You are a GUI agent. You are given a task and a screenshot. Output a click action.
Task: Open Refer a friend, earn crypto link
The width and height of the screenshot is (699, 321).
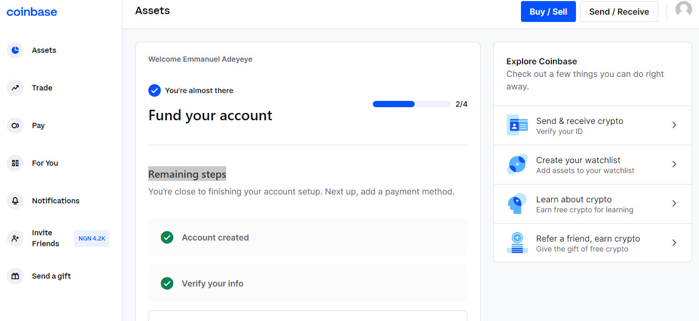(593, 243)
